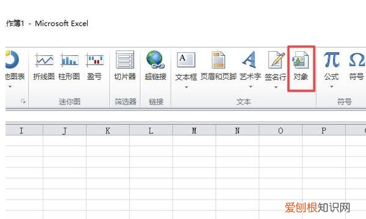Viewport: 366px width, 219px height.
Task: Expand the other charts dropdown arrow
Action: click(x=10, y=87)
